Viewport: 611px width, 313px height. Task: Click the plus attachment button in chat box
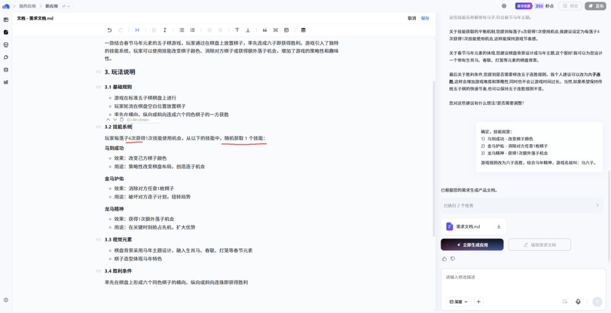tap(479, 301)
